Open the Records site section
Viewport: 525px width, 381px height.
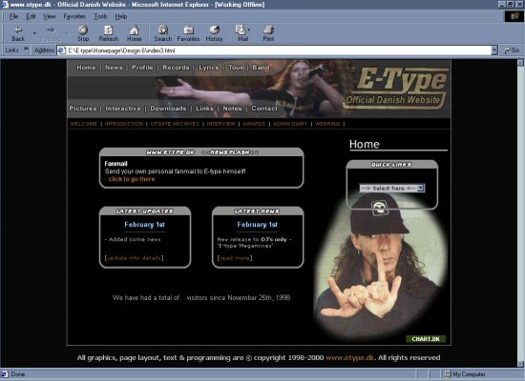click(x=176, y=68)
